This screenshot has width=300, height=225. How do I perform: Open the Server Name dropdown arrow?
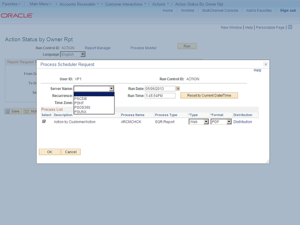pos(112,89)
